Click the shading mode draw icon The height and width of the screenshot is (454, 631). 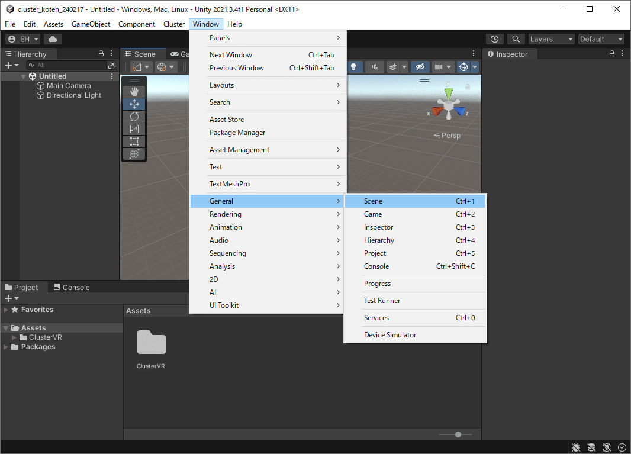click(x=137, y=67)
